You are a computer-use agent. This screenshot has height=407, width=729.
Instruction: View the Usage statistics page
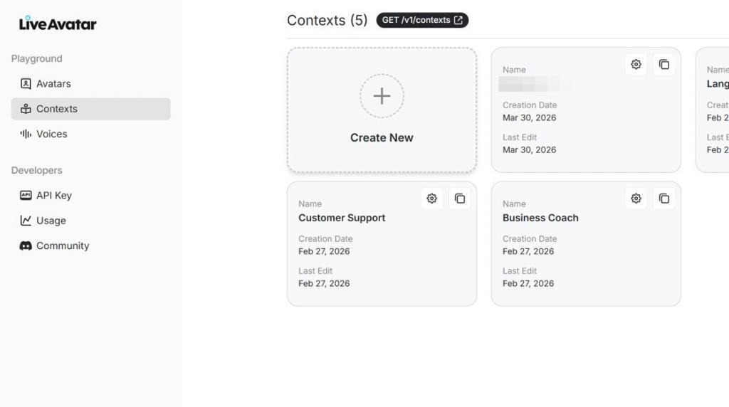coord(51,221)
